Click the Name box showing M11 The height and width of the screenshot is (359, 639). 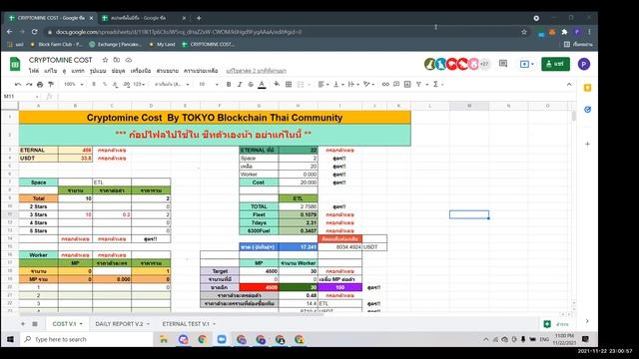tap(21, 96)
